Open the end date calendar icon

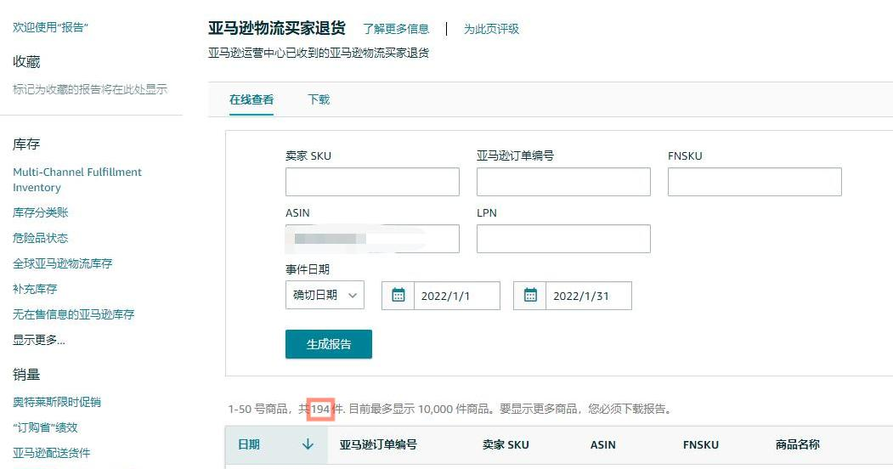[530, 296]
